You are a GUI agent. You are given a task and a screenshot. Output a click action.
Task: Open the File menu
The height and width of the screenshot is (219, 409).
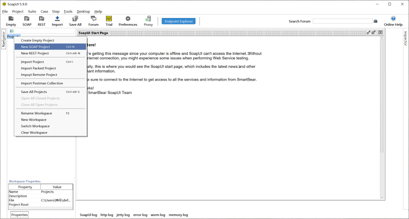5,11
